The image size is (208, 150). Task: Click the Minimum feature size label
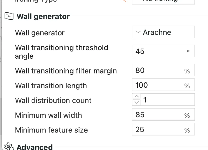click(x=51, y=130)
